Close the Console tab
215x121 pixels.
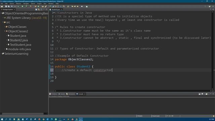(85, 94)
